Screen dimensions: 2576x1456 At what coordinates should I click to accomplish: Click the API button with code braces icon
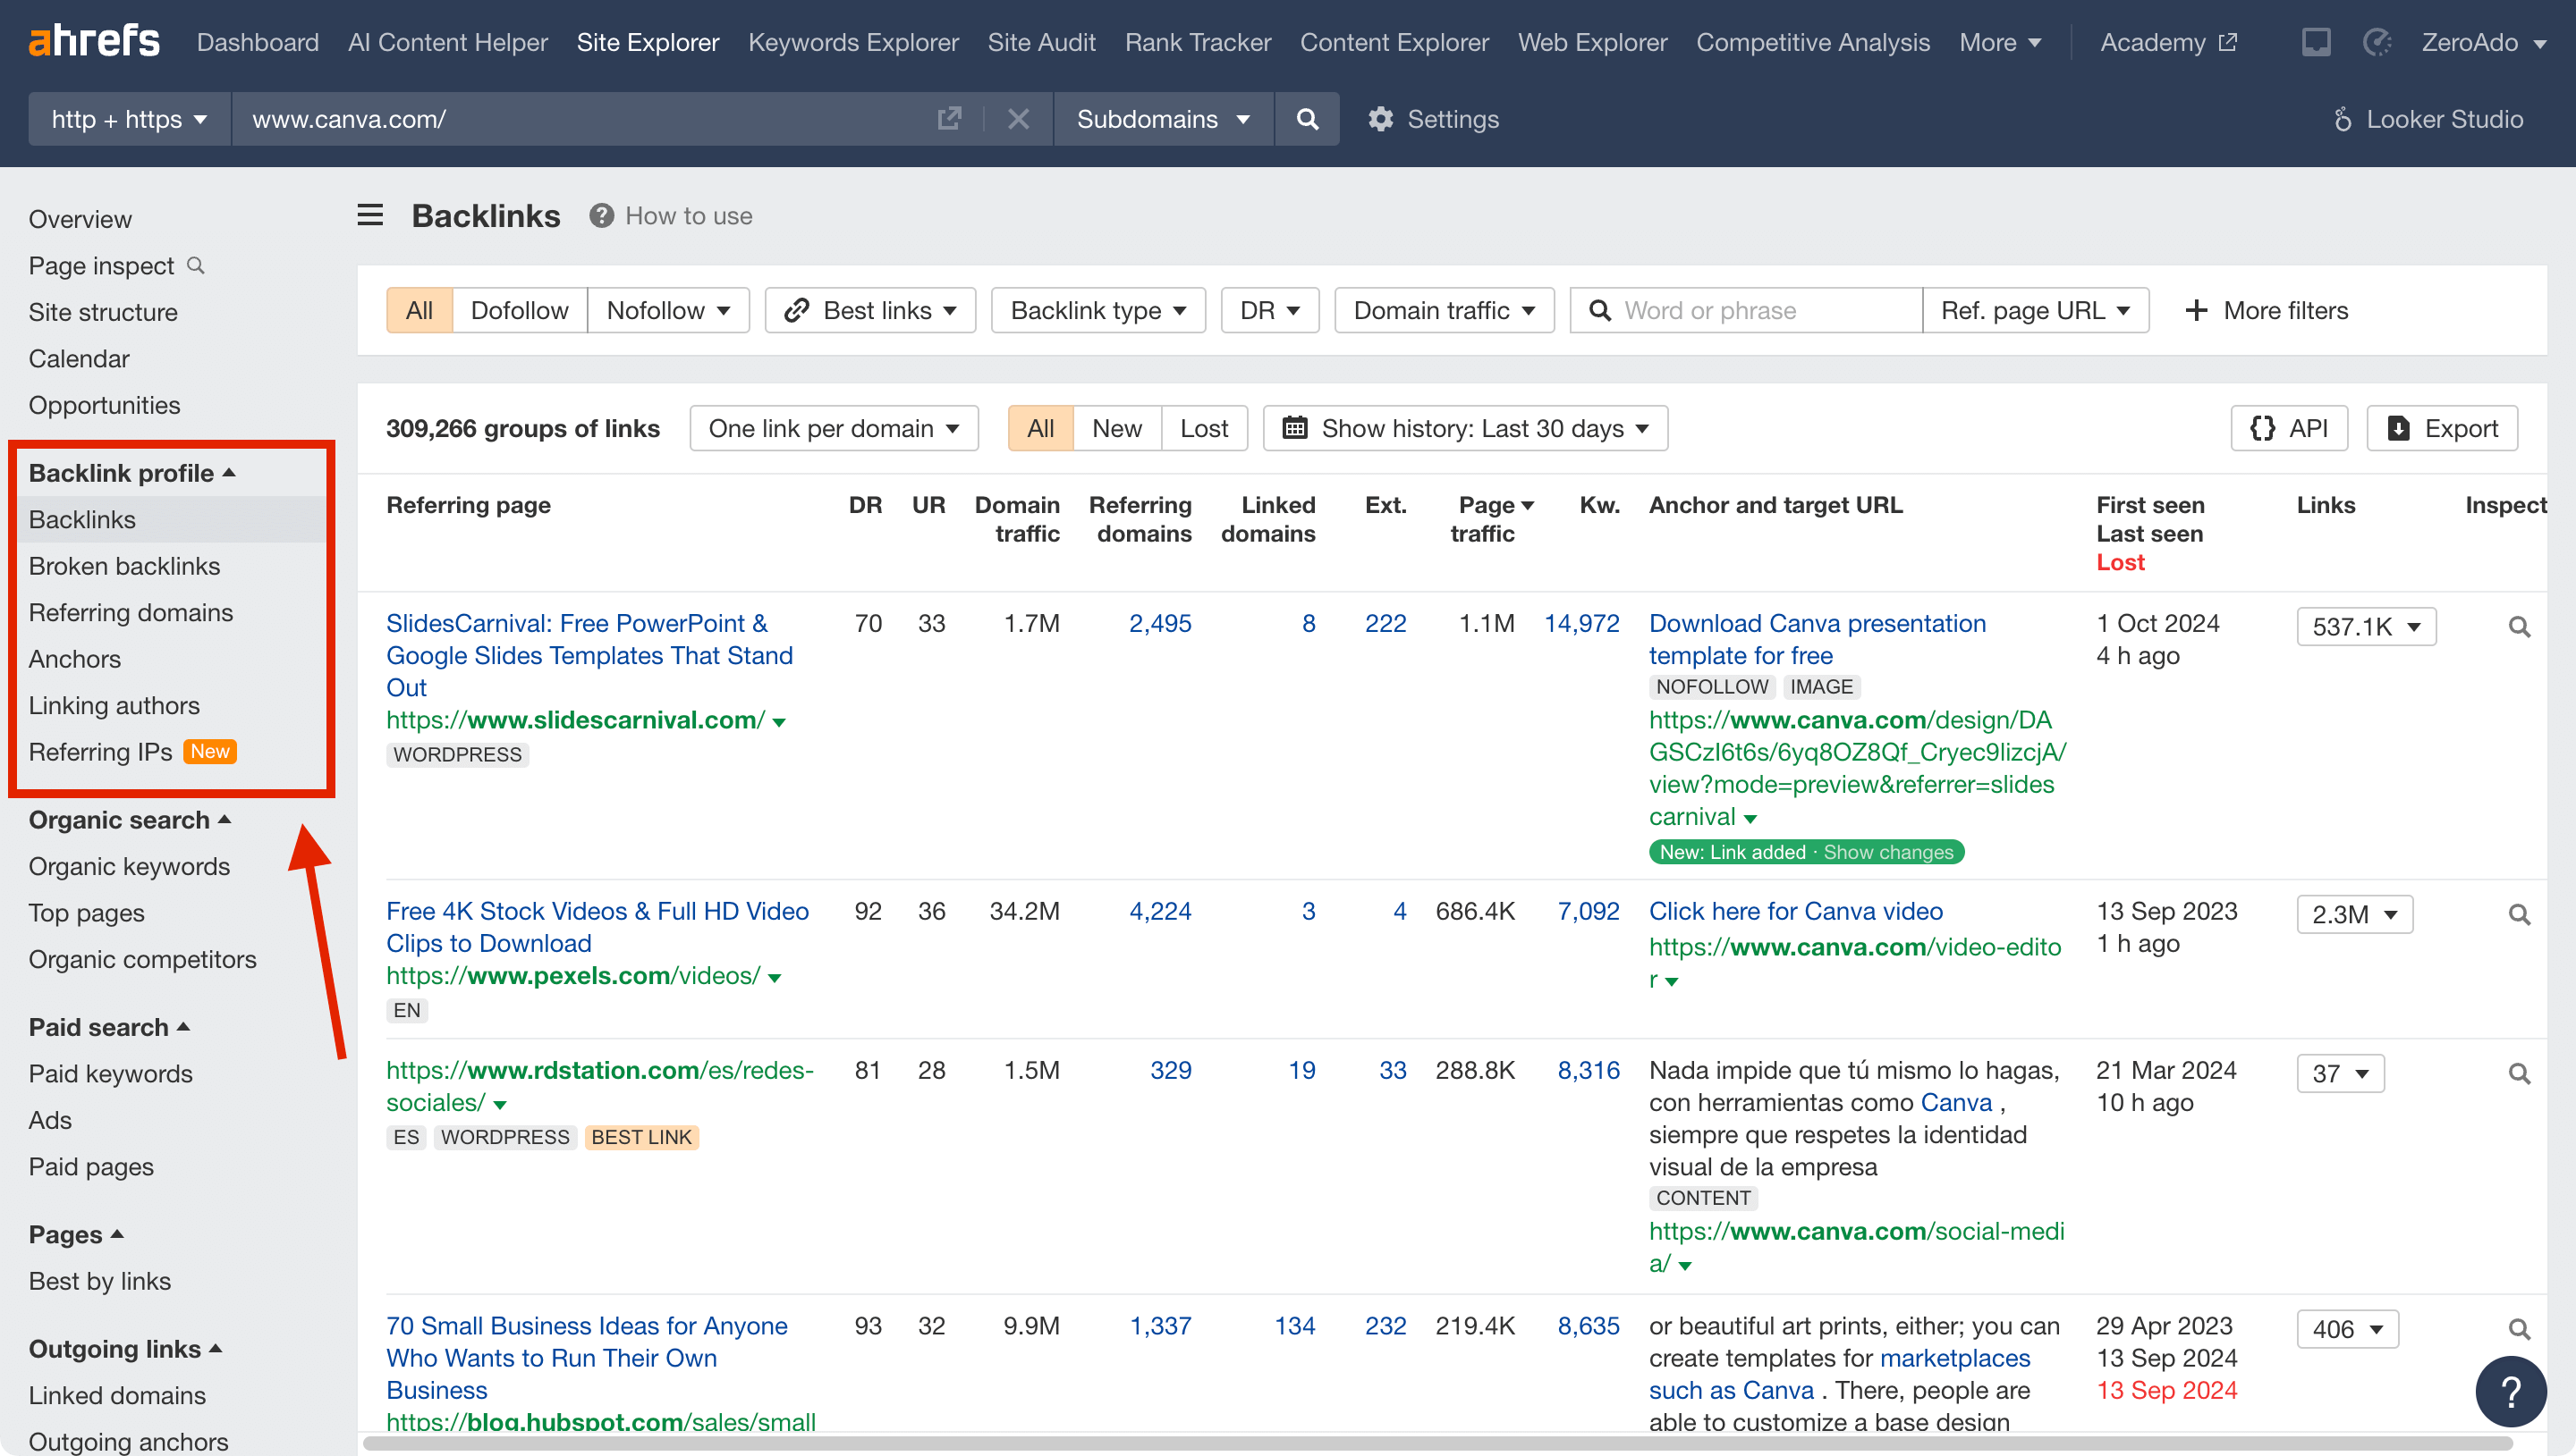2289,428
